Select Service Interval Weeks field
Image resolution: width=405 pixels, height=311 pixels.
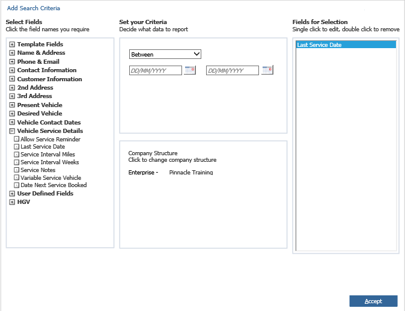[x=50, y=162]
